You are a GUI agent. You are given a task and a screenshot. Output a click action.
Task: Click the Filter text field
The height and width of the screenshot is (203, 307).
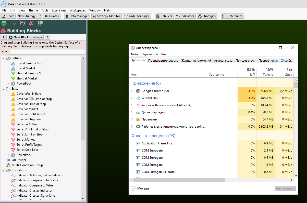tap(47, 52)
